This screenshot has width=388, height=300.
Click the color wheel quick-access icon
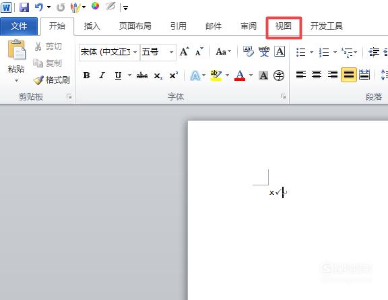[95, 6]
